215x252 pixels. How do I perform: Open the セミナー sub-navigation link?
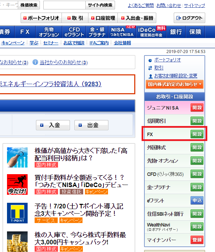click(51, 43)
